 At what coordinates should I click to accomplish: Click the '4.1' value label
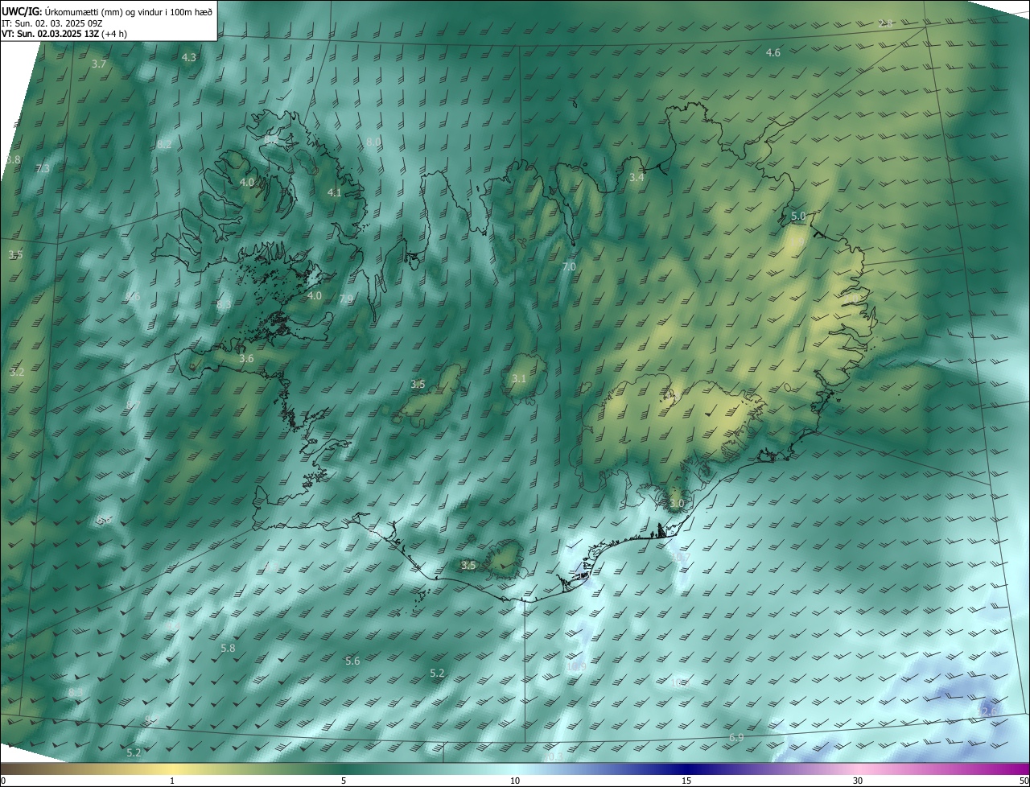335,193
